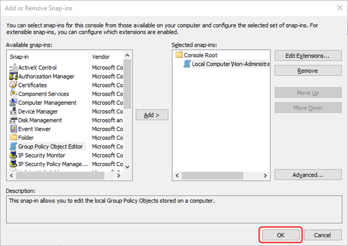The height and width of the screenshot is (246, 348).
Task: Select the Authorization Manager icon
Action: [14, 76]
